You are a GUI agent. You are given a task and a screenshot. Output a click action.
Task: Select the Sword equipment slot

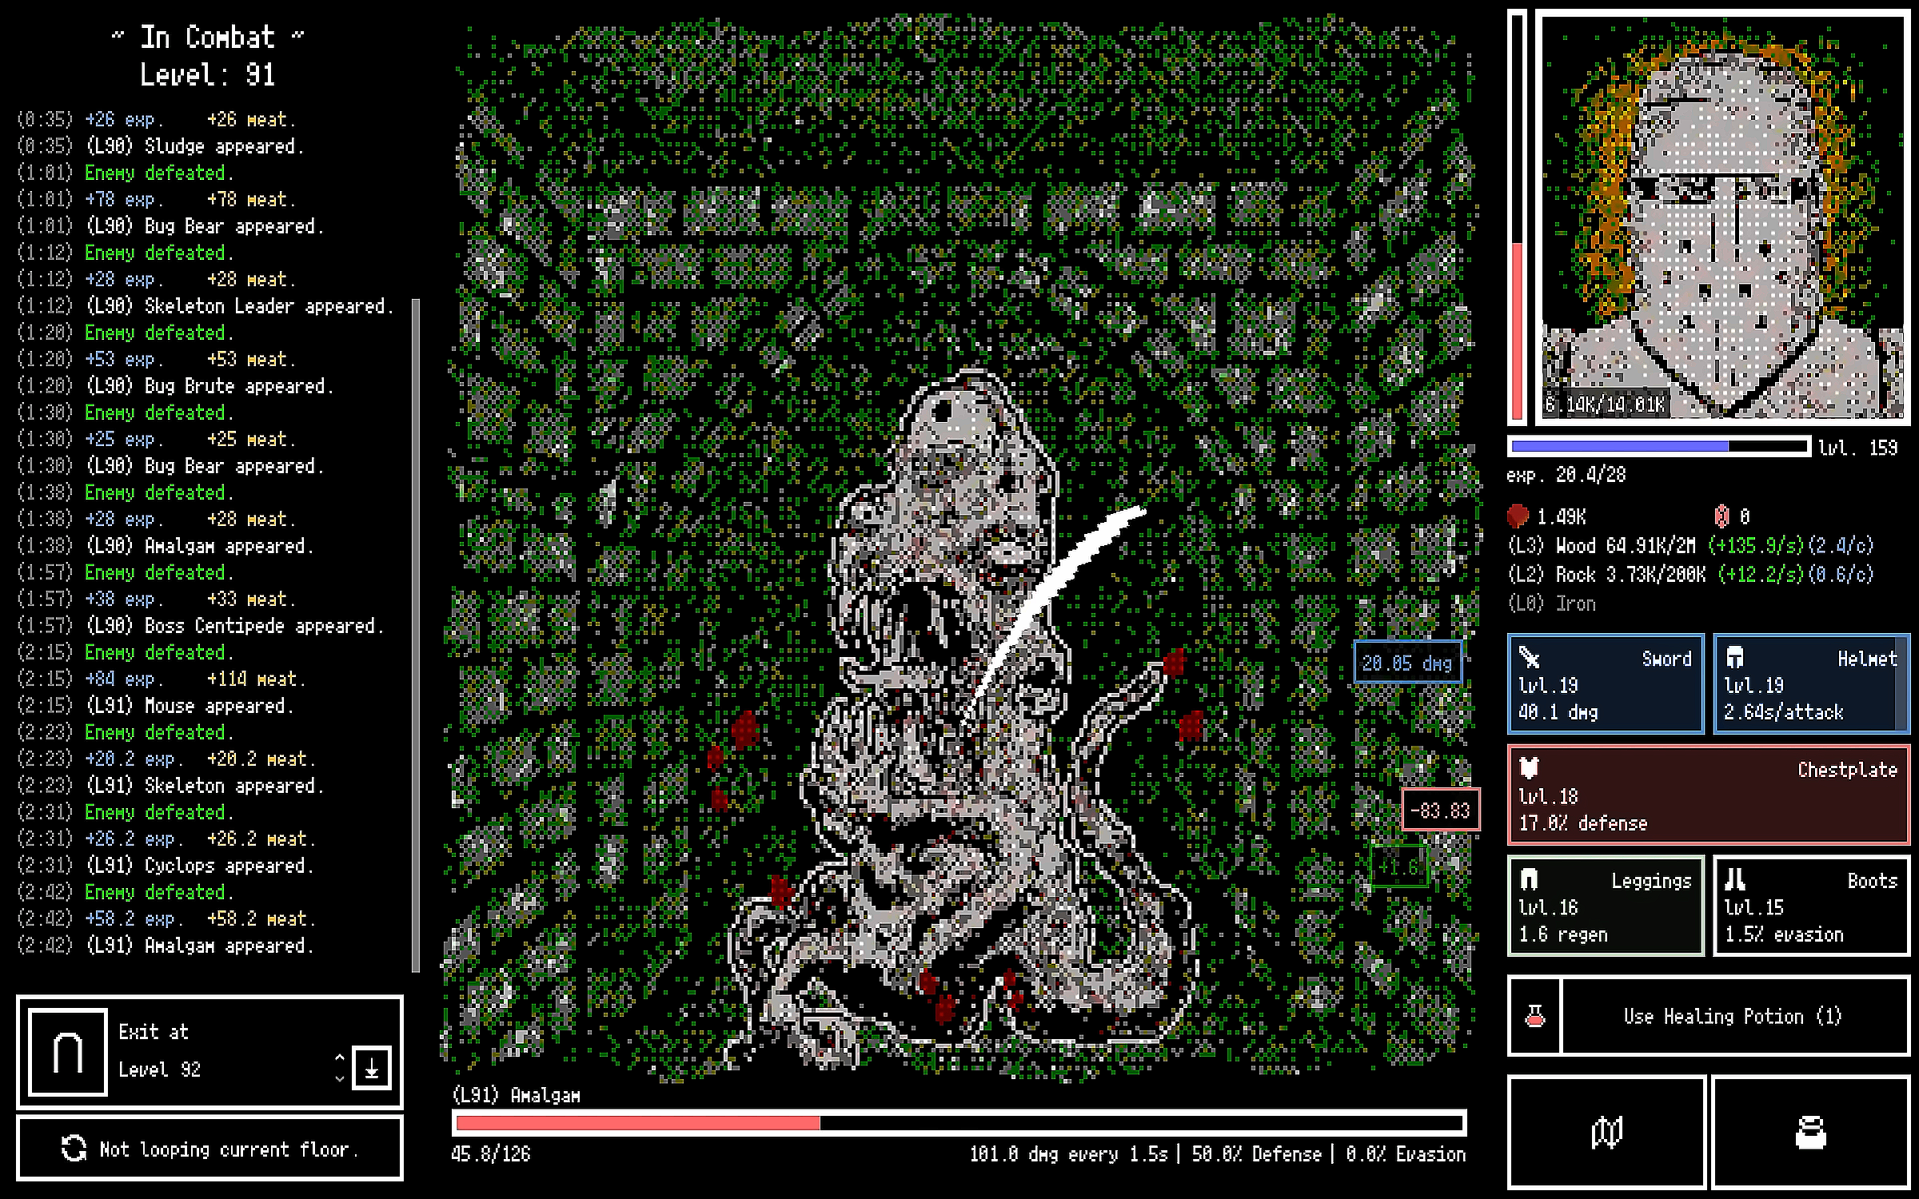pyautogui.click(x=1606, y=684)
